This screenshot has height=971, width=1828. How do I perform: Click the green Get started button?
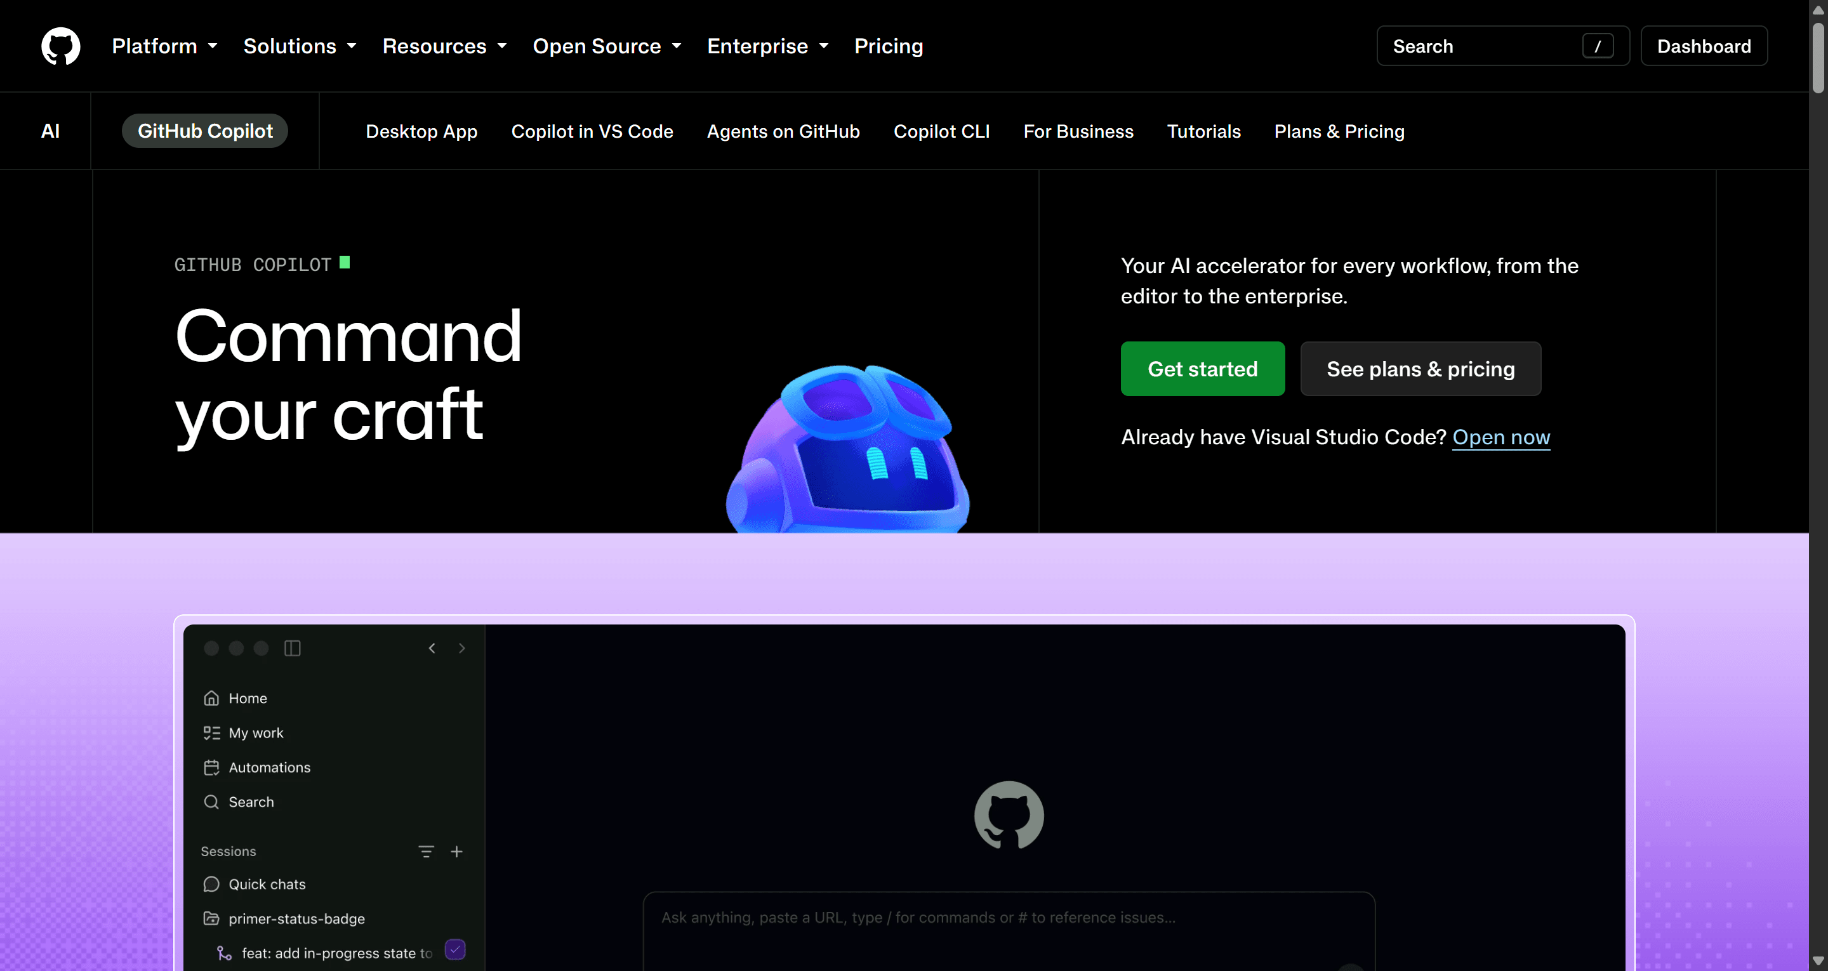(x=1203, y=369)
